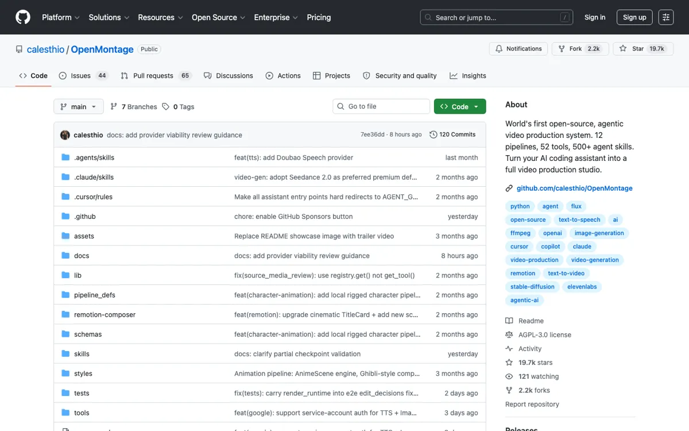Open the schemas folder

(88, 334)
